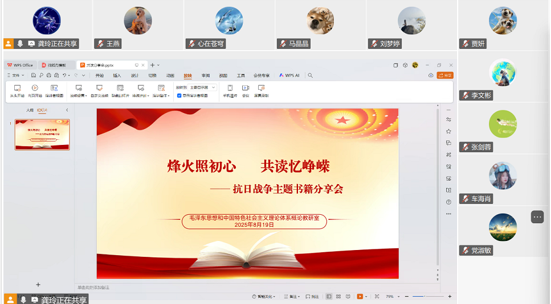551x304 pixels.
Task: Expand the slideshow settings (放映设置) dropdown
Action: (x=79, y=95)
